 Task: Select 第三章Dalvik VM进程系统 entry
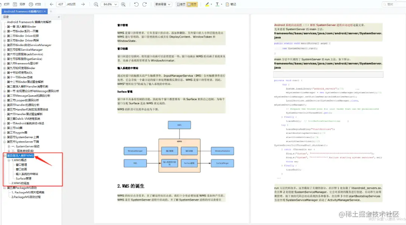(x=23, y=119)
